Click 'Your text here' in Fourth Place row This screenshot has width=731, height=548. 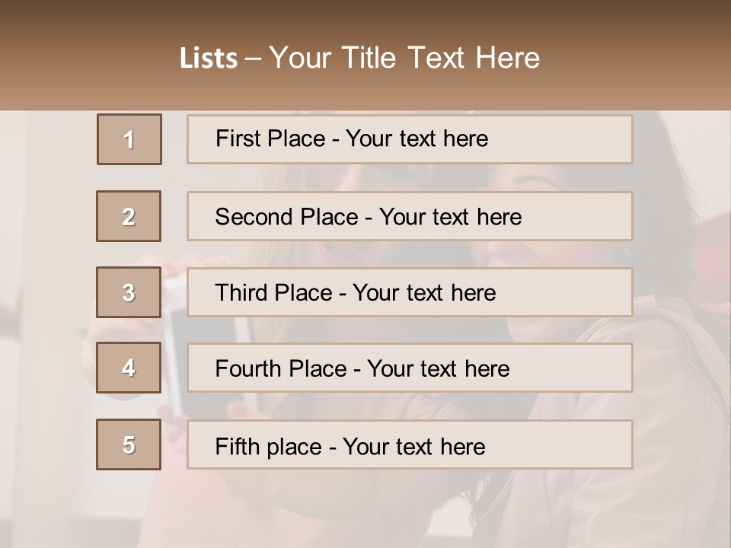pyautogui.click(x=439, y=368)
